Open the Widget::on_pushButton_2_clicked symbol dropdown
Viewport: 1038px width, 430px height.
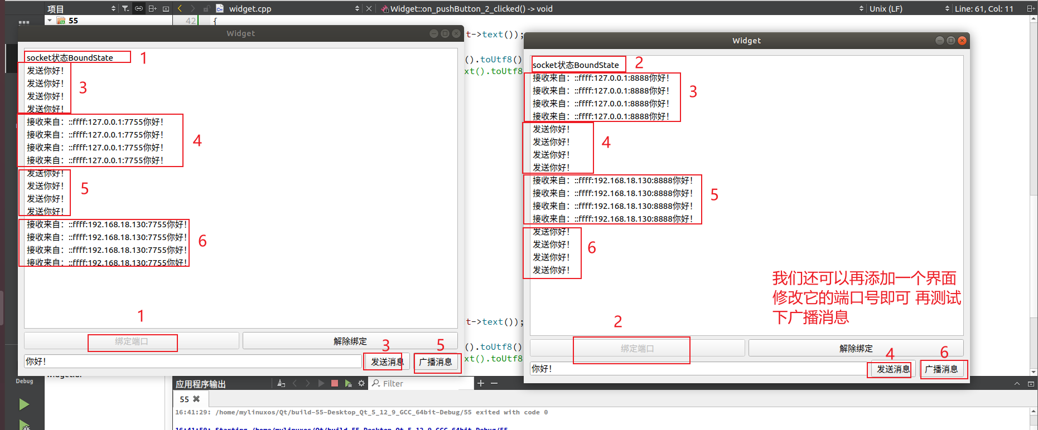coord(862,8)
